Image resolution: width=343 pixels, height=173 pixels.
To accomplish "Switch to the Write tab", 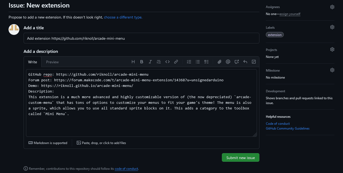I will (x=33, y=62).
